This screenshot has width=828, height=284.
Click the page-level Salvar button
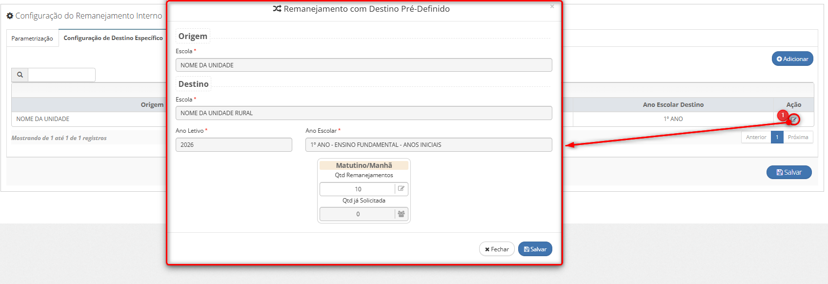pyautogui.click(x=788, y=172)
